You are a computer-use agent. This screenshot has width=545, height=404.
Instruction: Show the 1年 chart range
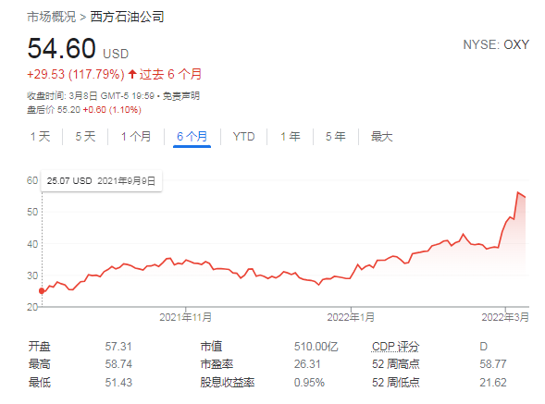coord(291,137)
